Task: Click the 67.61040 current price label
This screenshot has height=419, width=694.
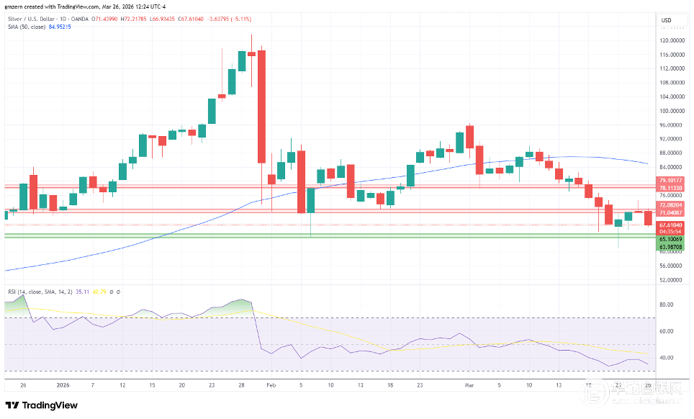Action: pyautogui.click(x=670, y=225)
